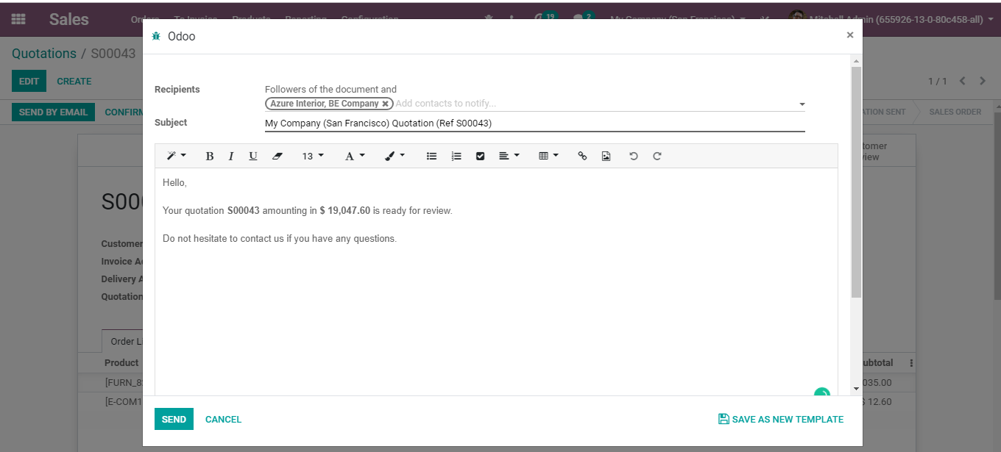Undo the last edit in editor
This screenshot has width=1001, height=452.
(x=633, y=156)
